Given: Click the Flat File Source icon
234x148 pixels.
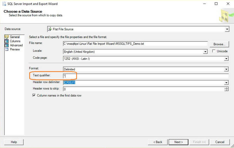Looking at the screenshot, I should tap(50, 29).
